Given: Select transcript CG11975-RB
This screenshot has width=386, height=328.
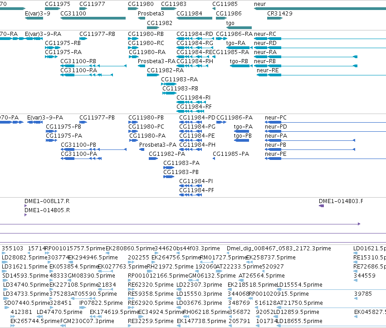Looking at the screenshot, I should [x=63, y=43].
